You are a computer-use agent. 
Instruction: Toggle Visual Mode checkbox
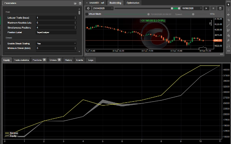[x=87, y=14]
